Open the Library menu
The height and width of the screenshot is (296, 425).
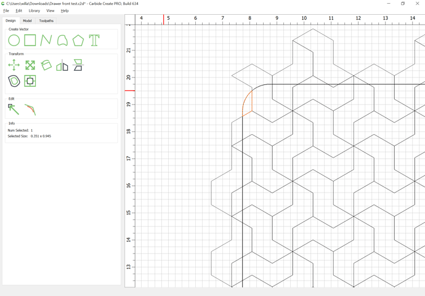click(x=34, y=10)
